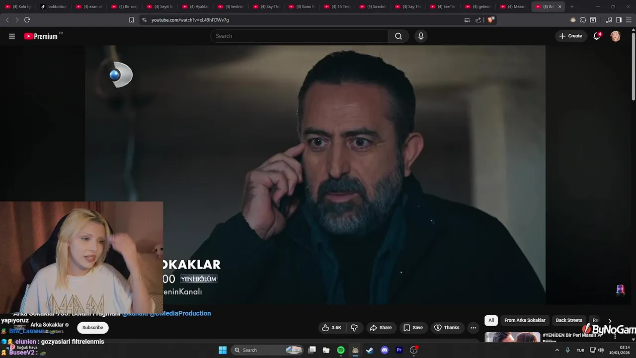Open Discord from the taskbar
This screenshot has width=636, height=358.
(384, 350)
